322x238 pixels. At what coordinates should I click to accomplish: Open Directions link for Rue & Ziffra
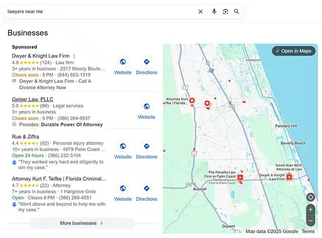tap(147, 157)
